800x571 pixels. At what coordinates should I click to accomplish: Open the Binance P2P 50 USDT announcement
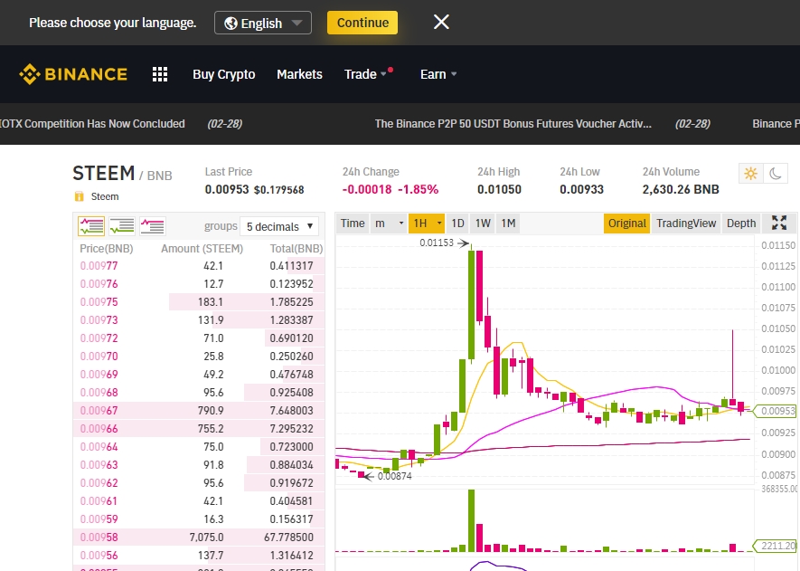click(513, 124)
